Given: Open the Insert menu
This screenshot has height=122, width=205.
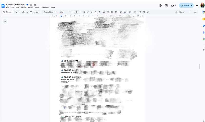Looking at the screenshot, I should tap(23, 7).
